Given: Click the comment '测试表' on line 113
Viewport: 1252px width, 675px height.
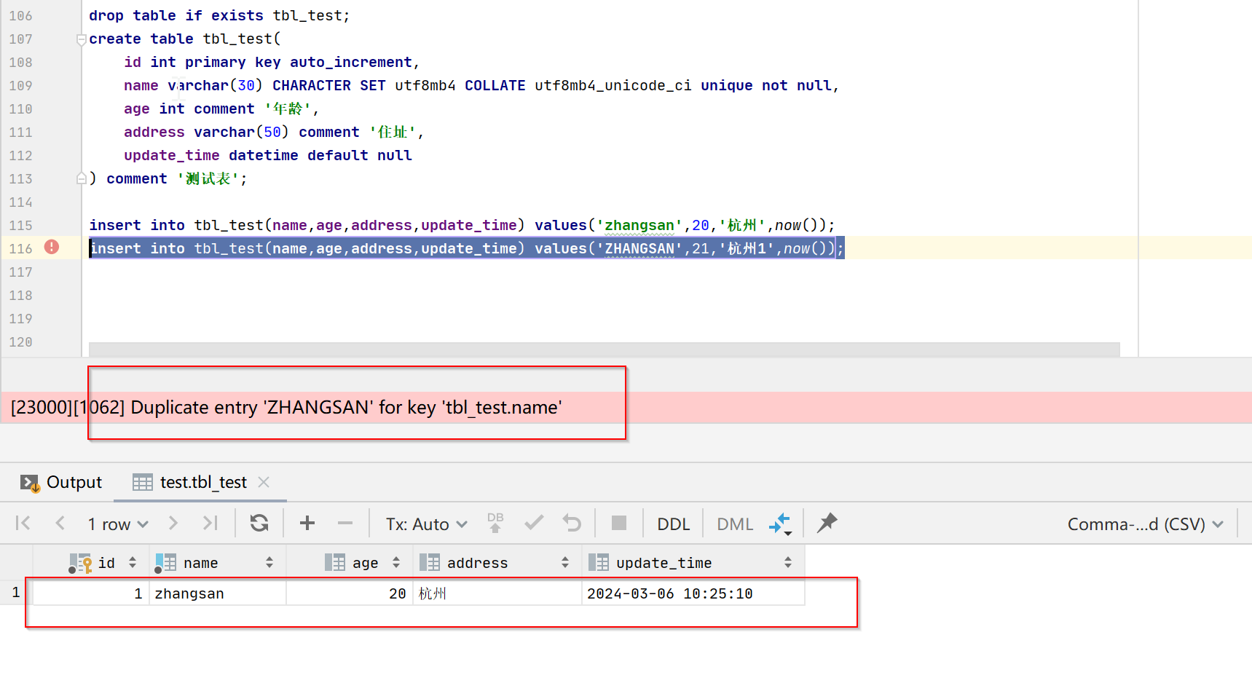Looking at the screenshot, I should pyautogui.click(x=208, y=178).
